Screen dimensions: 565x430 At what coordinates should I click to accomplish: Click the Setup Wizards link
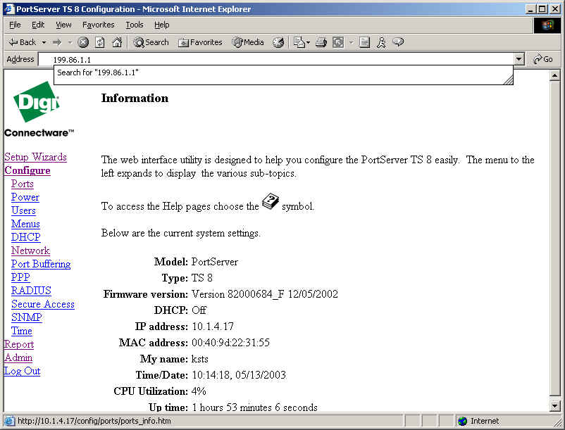pyautogui.click(x=35, y=157)
